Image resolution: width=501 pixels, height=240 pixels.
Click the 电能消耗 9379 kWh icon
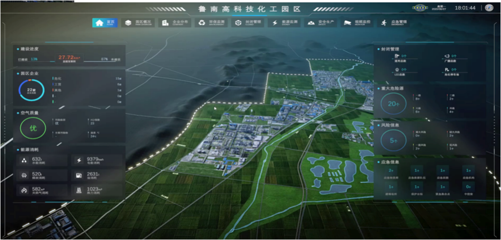(79, 161)
